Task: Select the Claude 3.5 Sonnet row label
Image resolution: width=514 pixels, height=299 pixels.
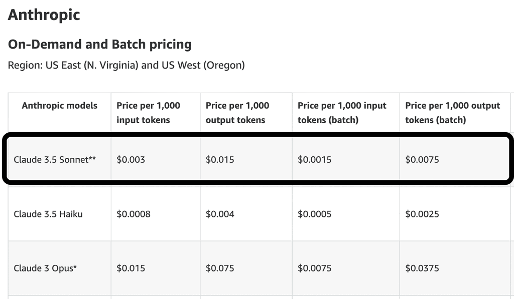Action: (55, 160)
